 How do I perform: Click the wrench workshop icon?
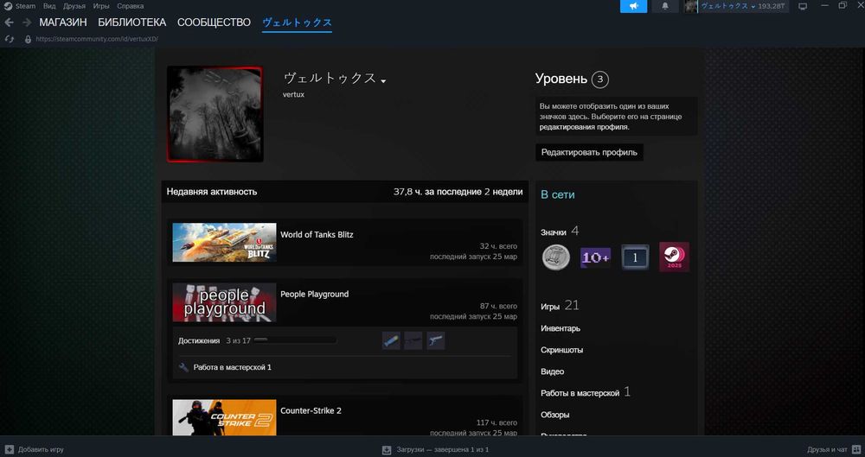pyautogui.click(x=183, y=367)
